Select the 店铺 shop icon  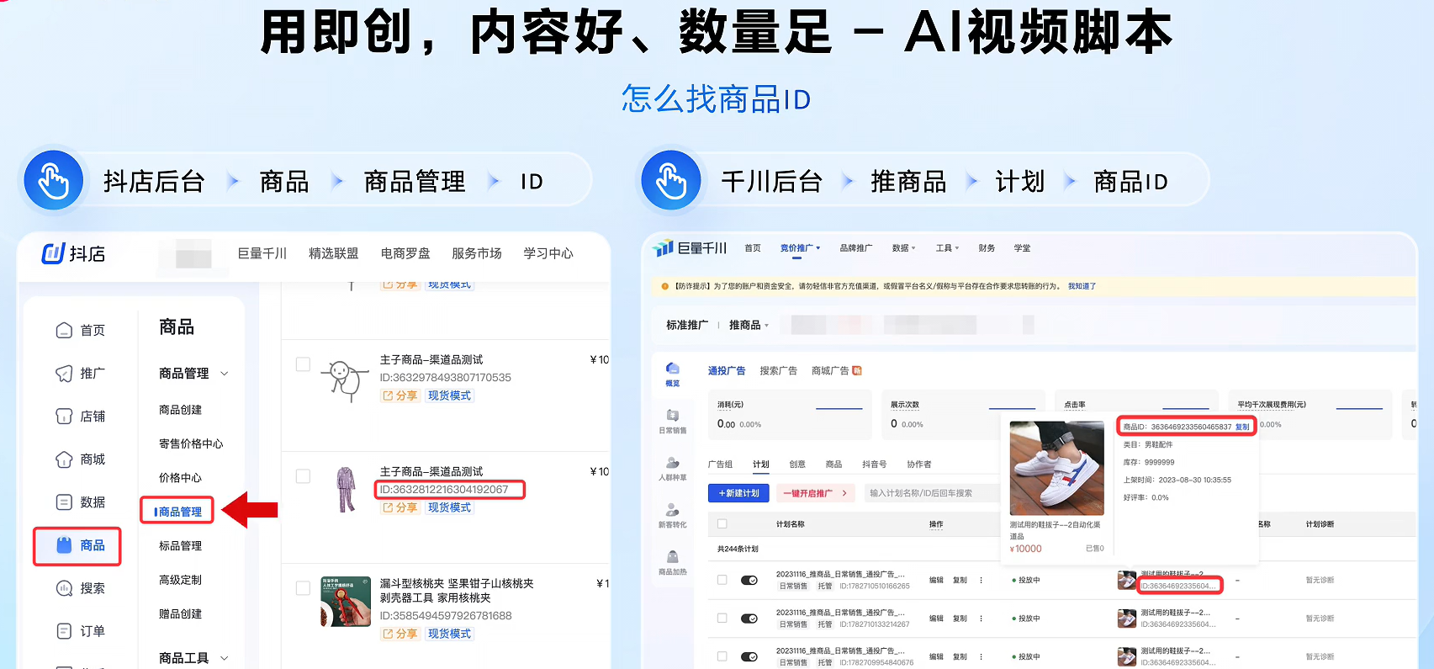pyautogui.click(x=64, y=417)
